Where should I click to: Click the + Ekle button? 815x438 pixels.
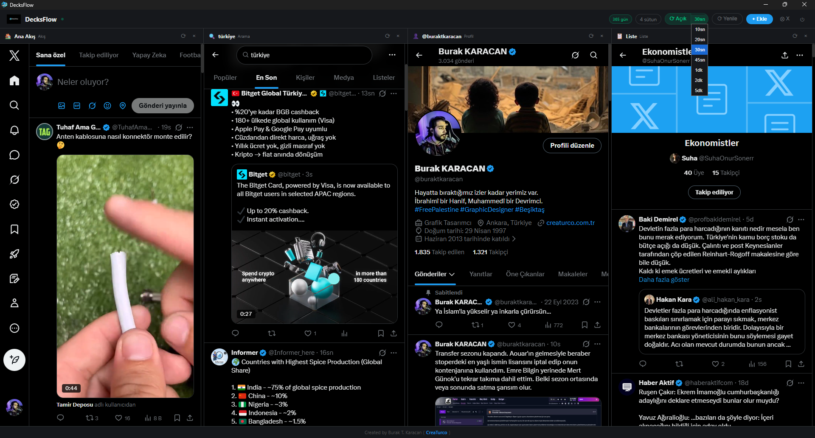759,19
